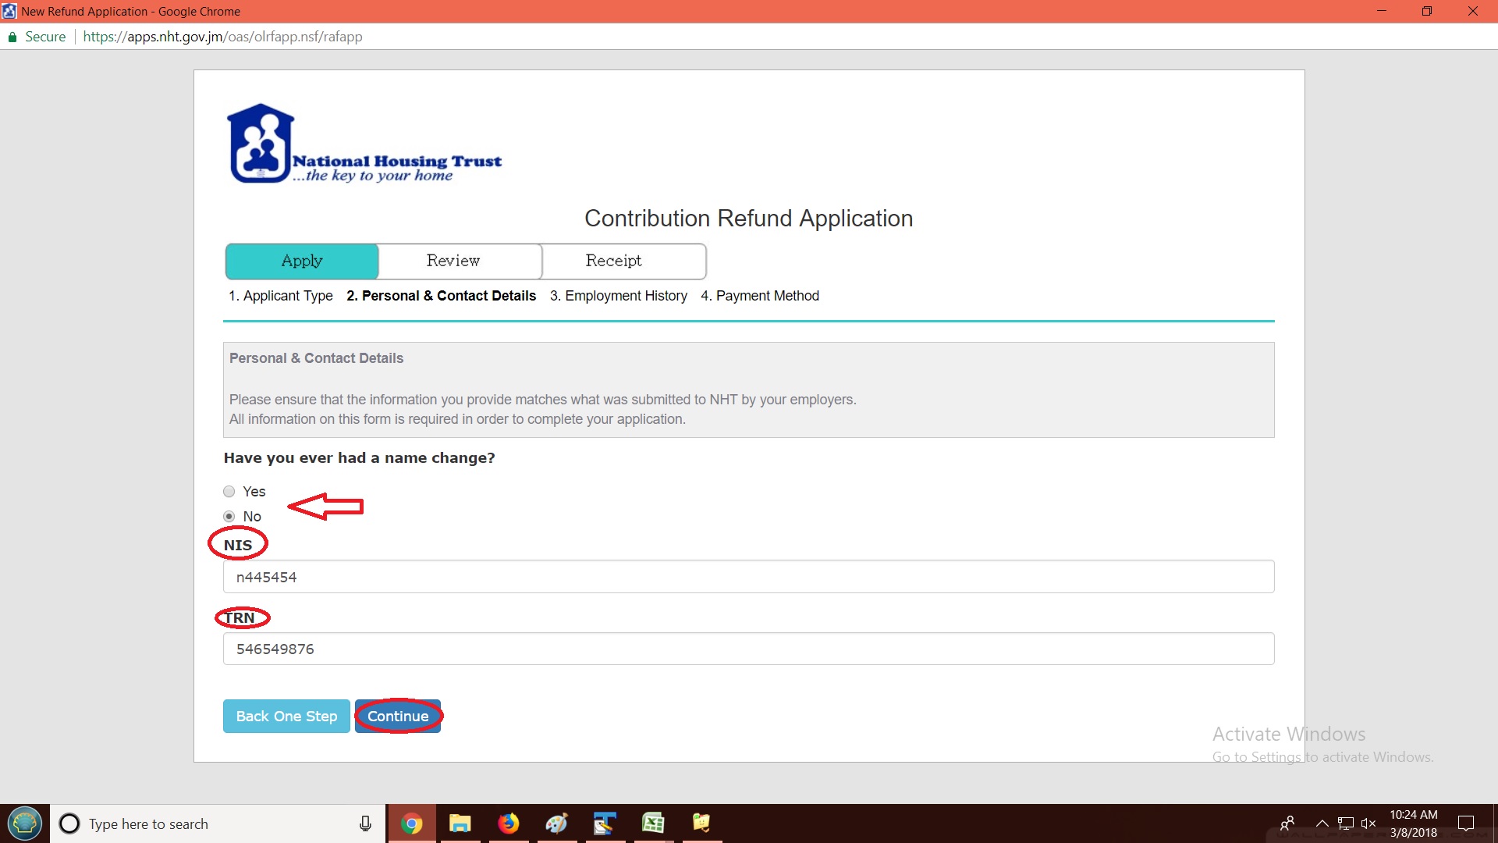The width and height of the screenshot is (1498, 843).
Task: Click Back One Step button
Action: click(286, 717)
